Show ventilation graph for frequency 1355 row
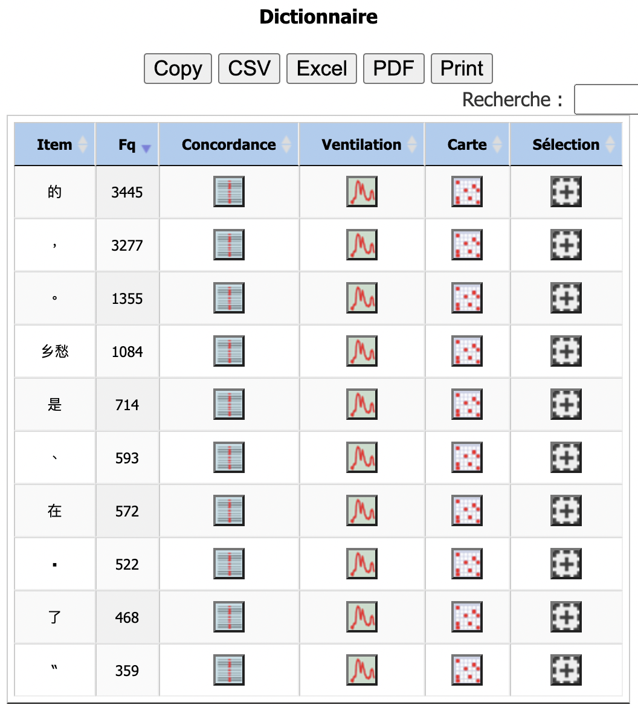The width and height of the screenshot is (638, 708). click(x=361, y=298)
